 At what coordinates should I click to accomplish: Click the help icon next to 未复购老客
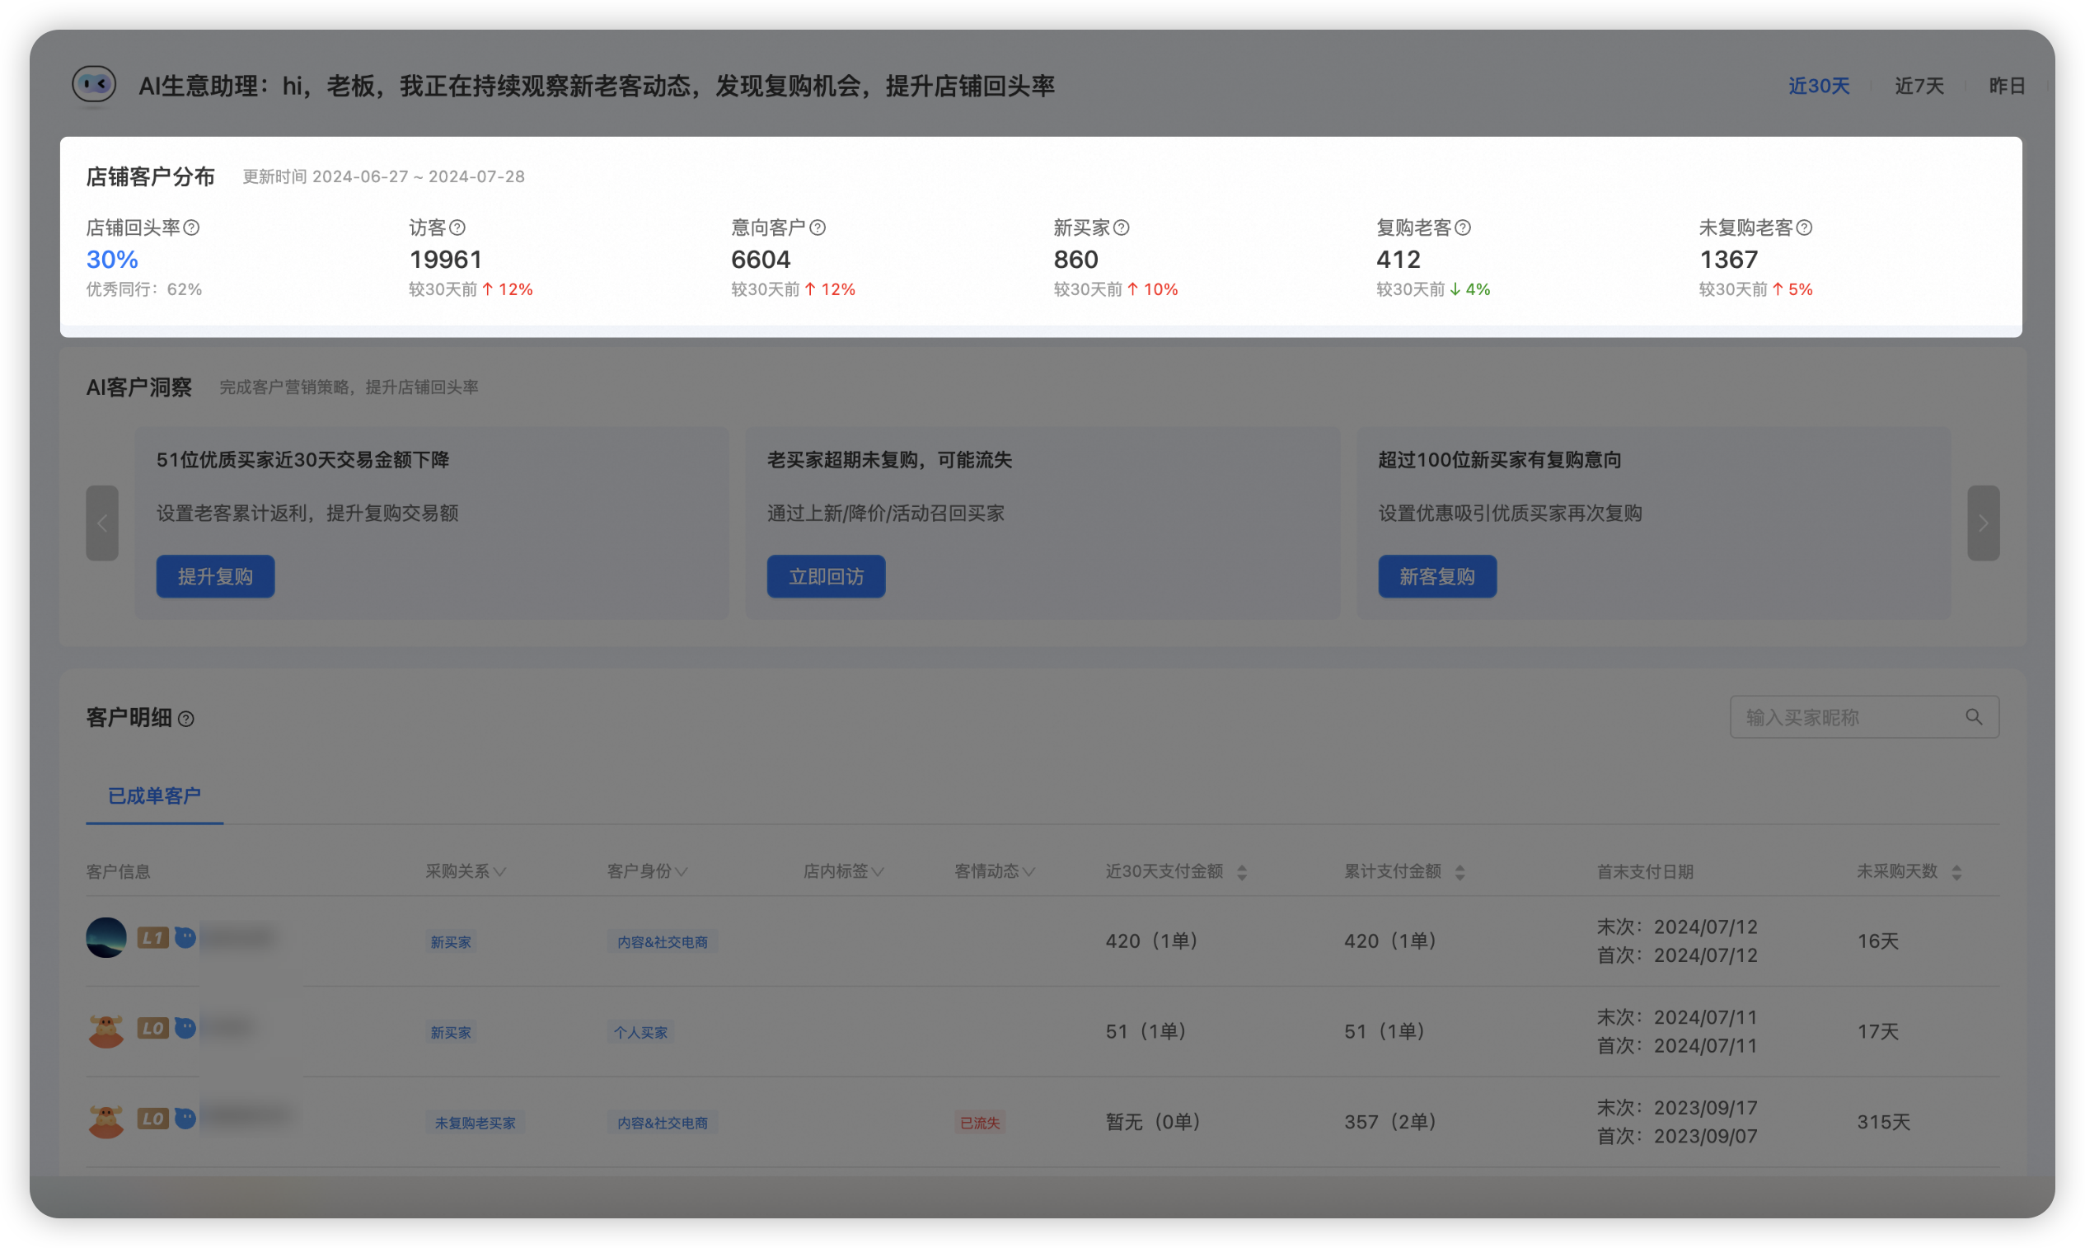point(1804,227)
